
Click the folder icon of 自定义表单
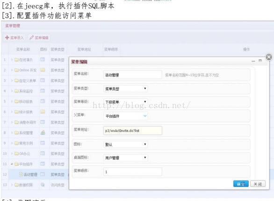[x=16, y=81]
